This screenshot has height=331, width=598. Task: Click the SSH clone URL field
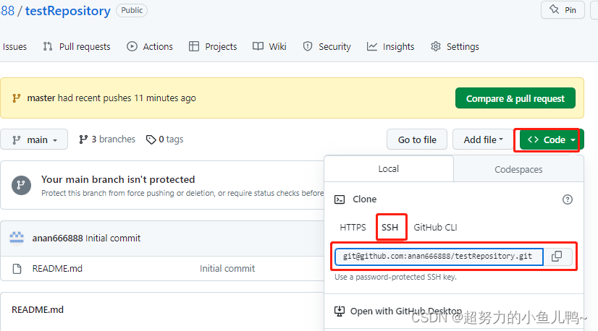click(x=439, y=257)
